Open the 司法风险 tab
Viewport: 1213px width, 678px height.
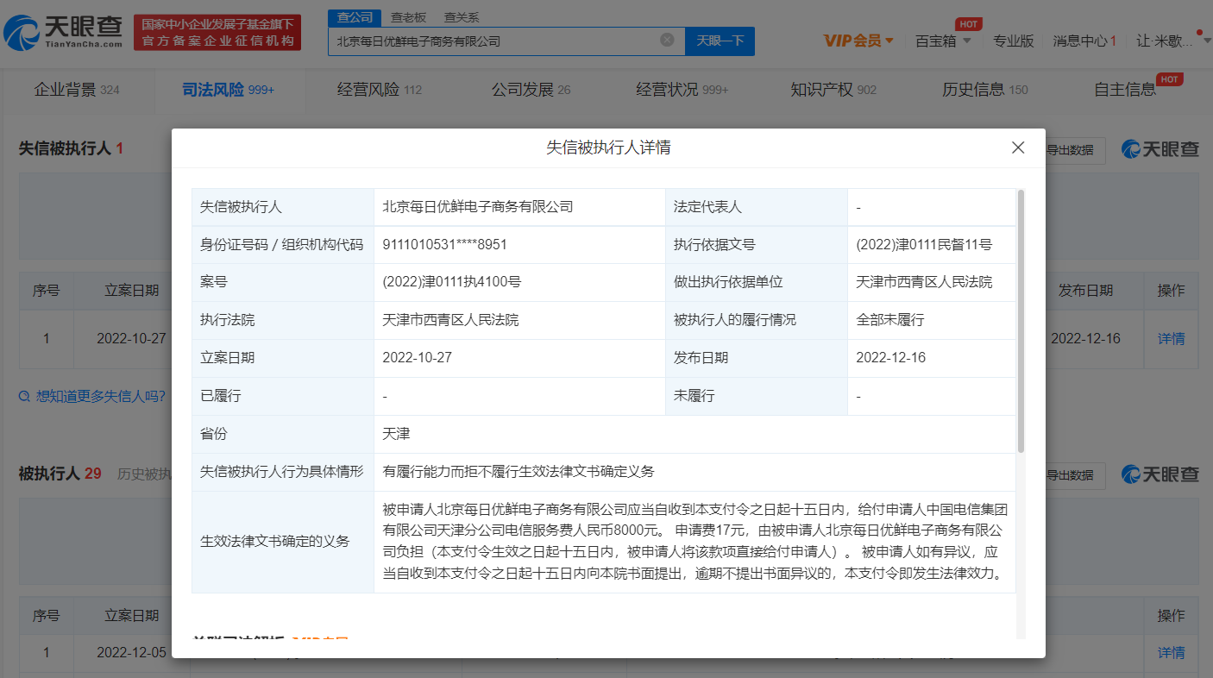[228, 90]
